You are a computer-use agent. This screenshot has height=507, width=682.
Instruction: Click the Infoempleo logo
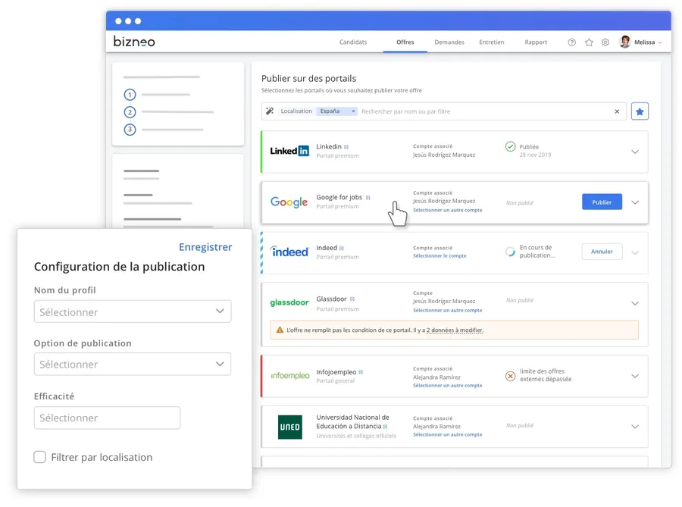pyautogui.click(x=290, y=375)
